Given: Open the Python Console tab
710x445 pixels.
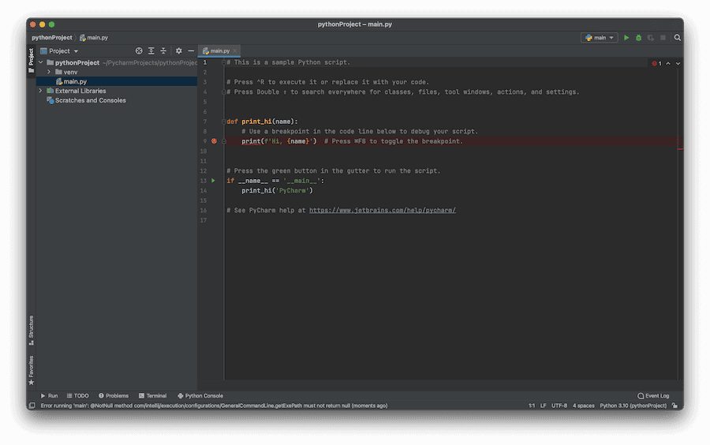Looking at the screenshot, I should 200,395.
